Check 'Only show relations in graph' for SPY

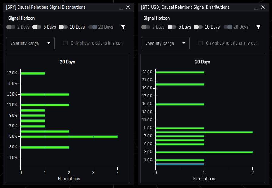point(65,43)
